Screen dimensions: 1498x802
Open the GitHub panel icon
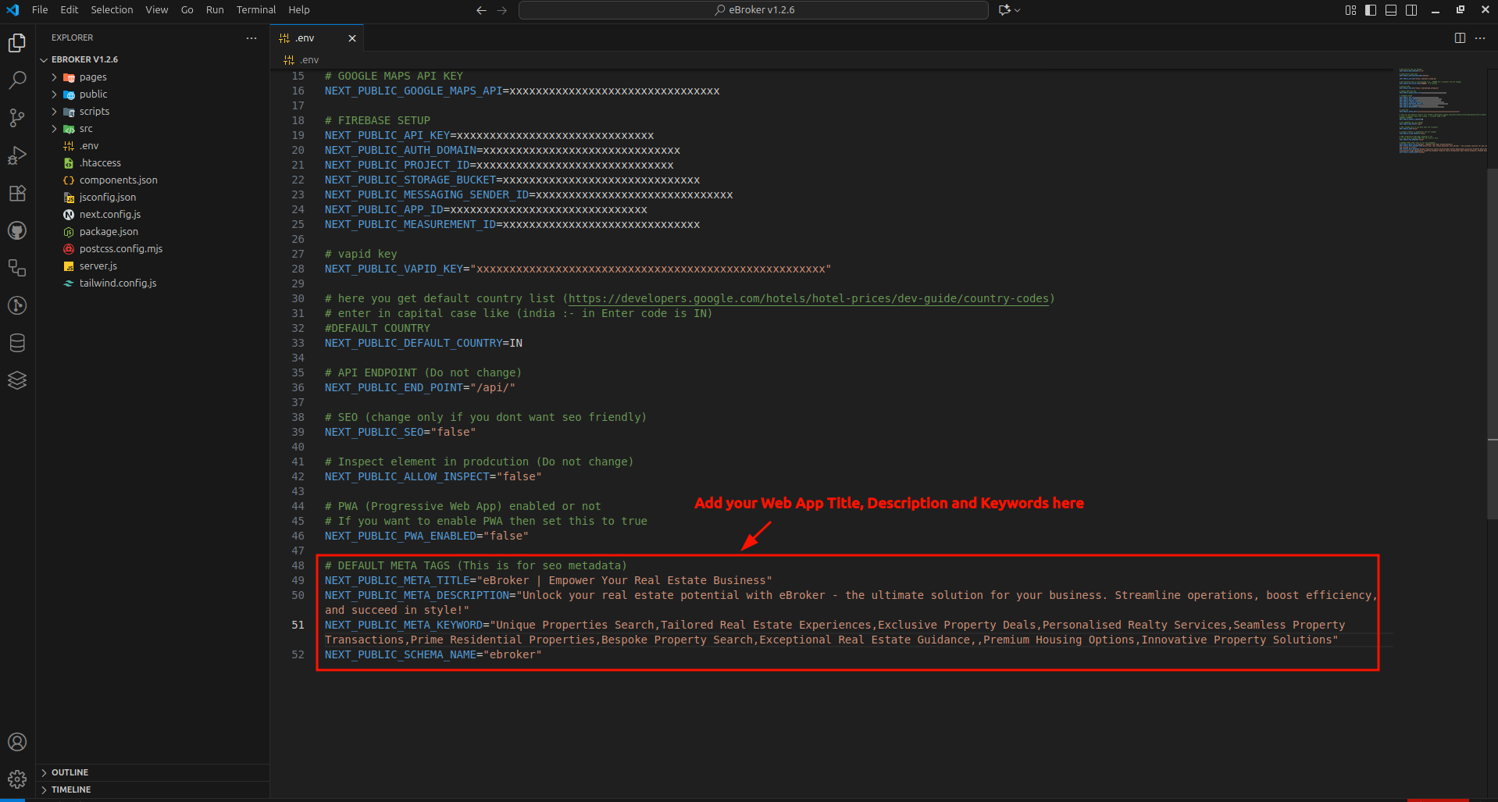(x=17, y=230)
